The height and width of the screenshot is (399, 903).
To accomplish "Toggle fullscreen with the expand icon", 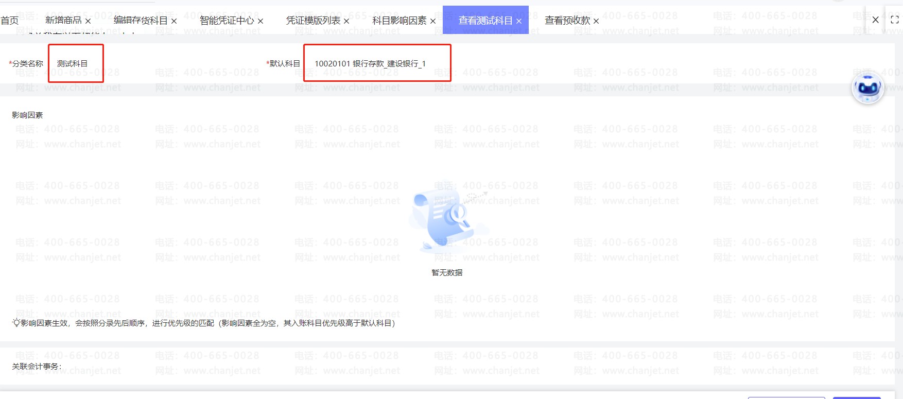I will (895, 20).
